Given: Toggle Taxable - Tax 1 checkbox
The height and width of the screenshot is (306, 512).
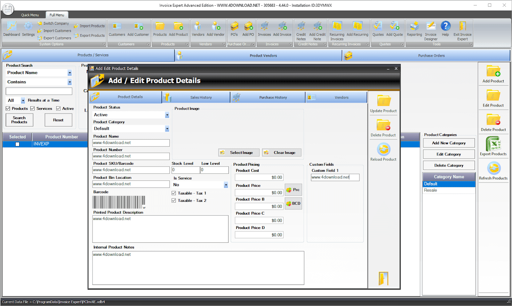Looking at the screenshot, I should (174, 193).
